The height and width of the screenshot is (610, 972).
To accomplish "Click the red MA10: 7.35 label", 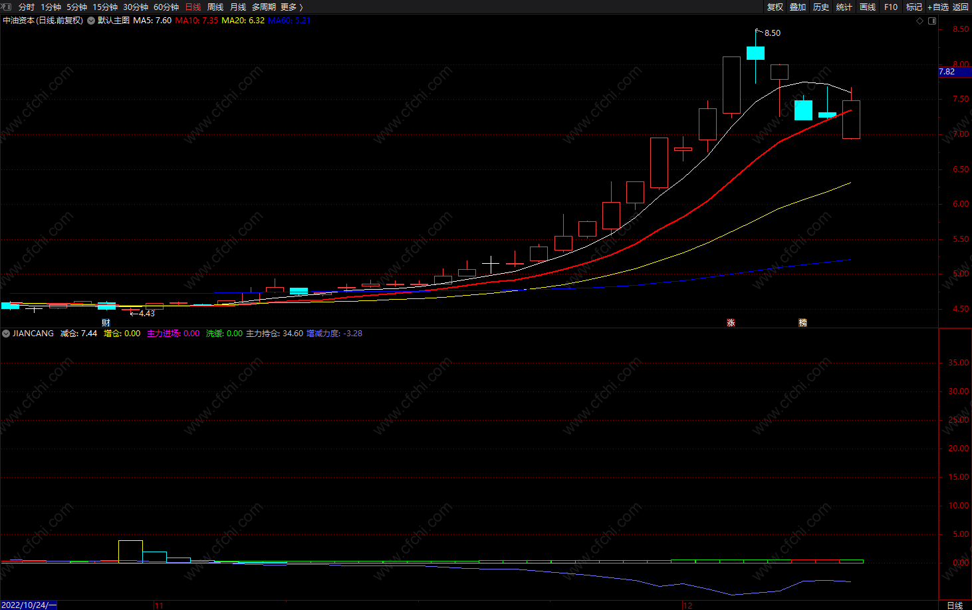I will tap(197, 21).
